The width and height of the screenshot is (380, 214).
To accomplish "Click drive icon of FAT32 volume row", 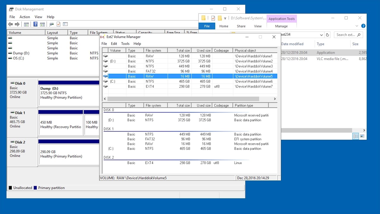I will 105,71.
